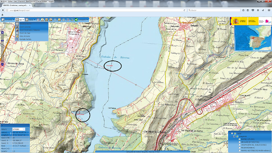Collapse the Capas tree node arrow
Screen dimensions: 272x153
pyautogui.click(x=230, y=133)
